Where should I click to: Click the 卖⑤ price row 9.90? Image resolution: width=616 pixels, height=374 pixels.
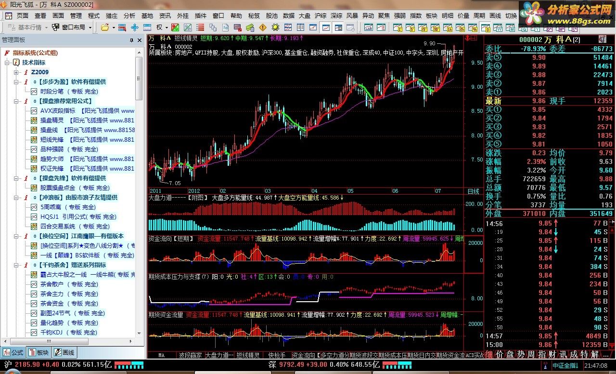[x=549, y=57]
